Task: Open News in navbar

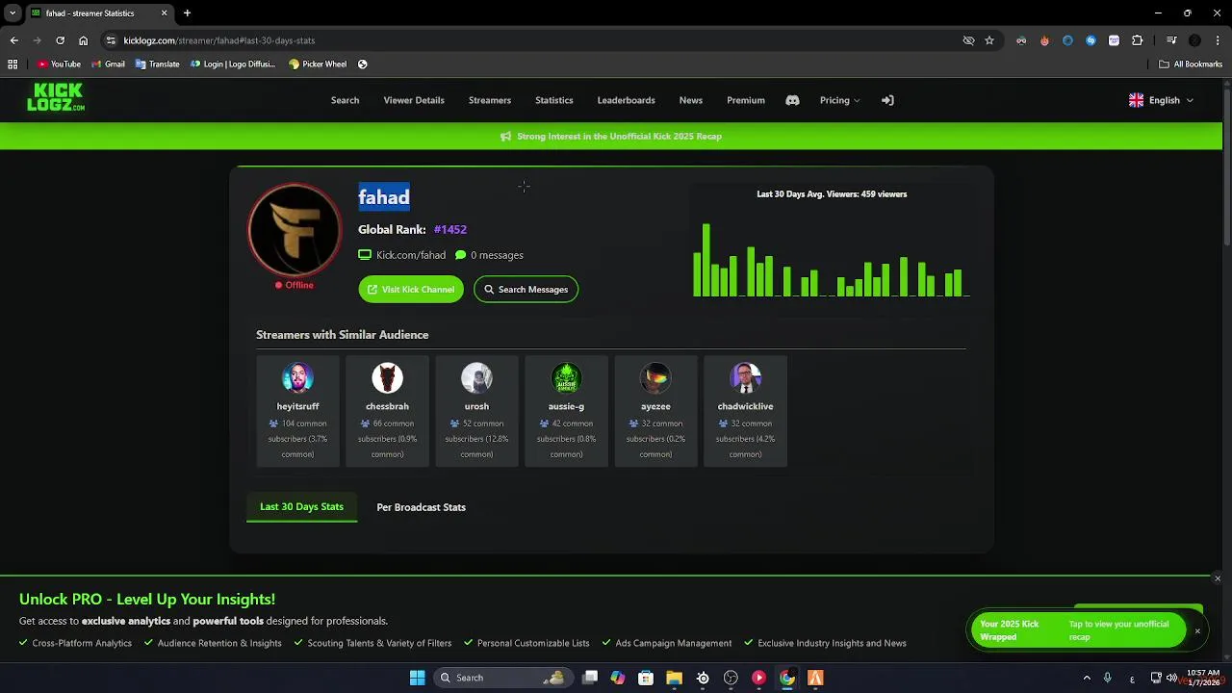Action: tap(691, 100)
